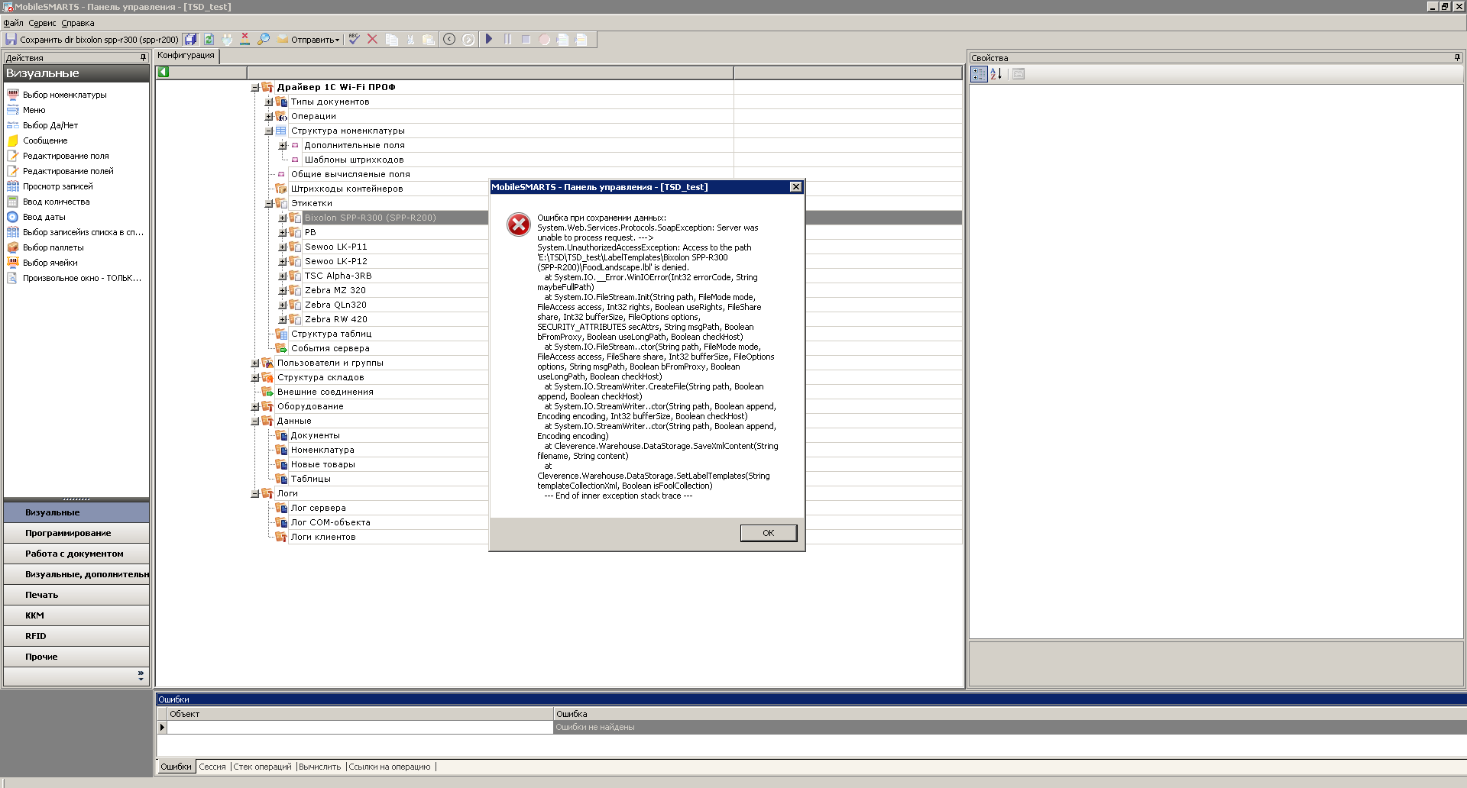Open the ККМ actions group

pos(76,615)
